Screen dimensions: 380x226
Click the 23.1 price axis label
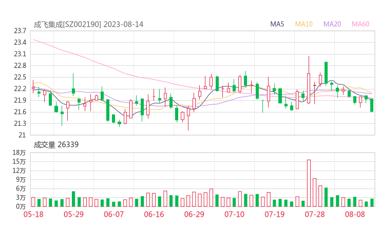coord(20,54)
